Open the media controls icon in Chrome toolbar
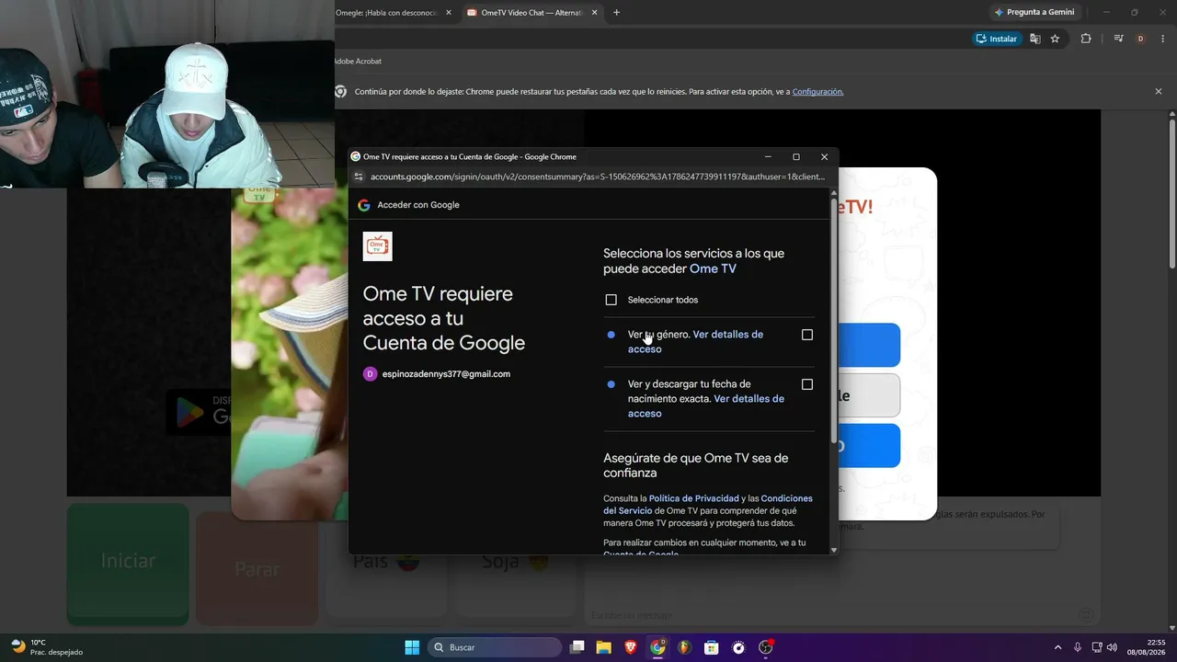This screenshot has width=1177, height=662. 1118,39
